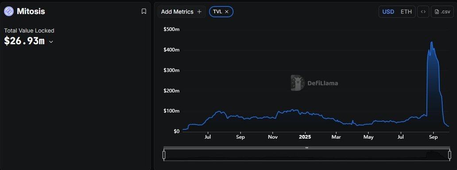Remove the TVL metric with its X icon
Screen dimensions: 457x170
click(x=227, y=12)
